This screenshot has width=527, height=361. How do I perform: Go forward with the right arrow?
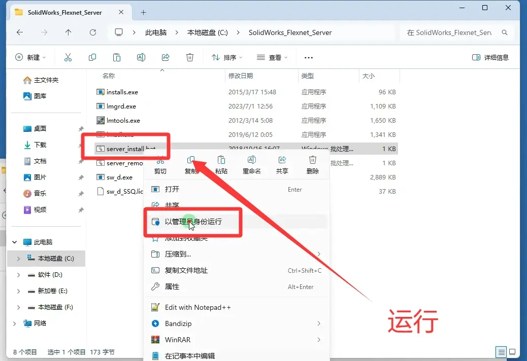[44, 32]
